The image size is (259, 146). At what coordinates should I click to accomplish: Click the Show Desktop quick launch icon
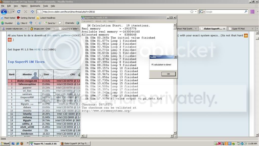click(x=13, y=143)
